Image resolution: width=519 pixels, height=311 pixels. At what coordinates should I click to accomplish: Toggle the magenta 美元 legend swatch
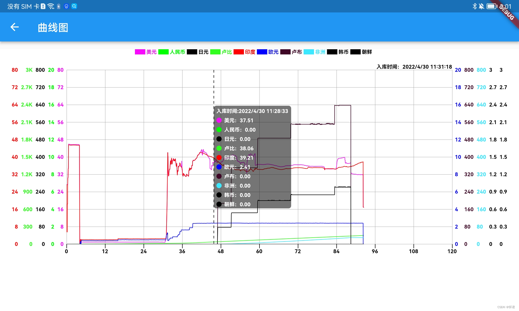(140, 52)
